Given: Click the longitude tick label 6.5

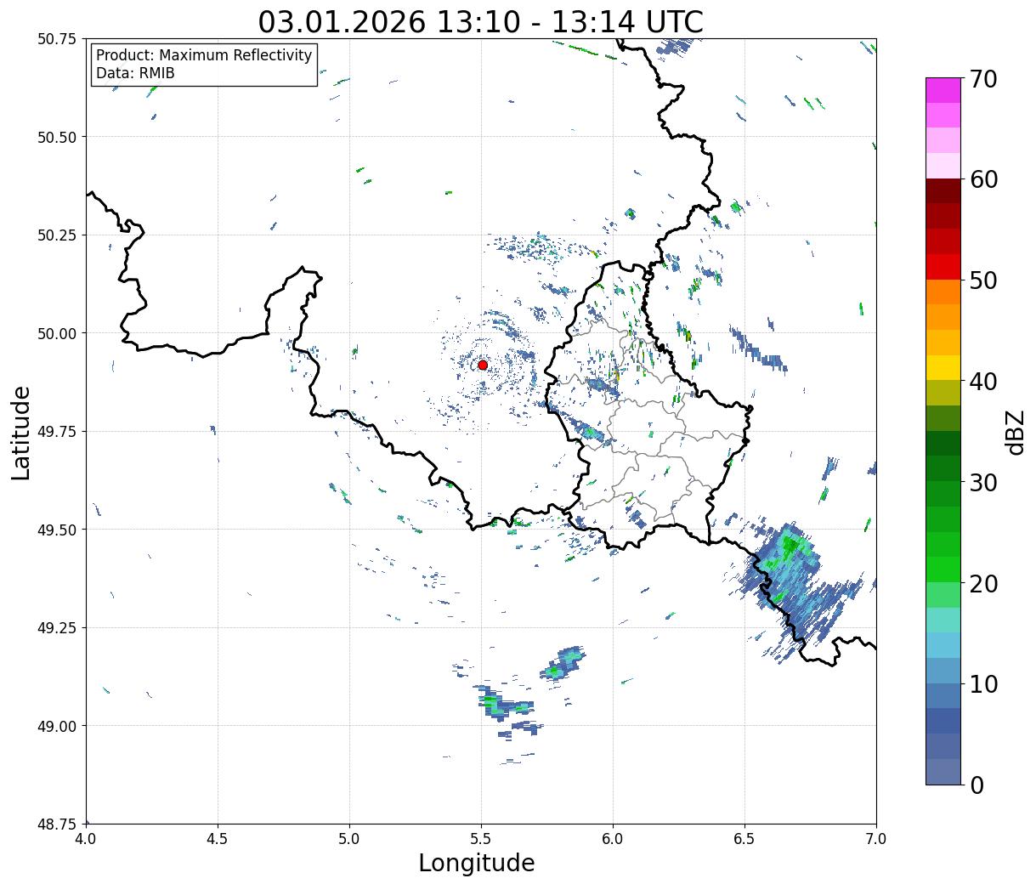Looking at the screenshot, I should tap(744, 838).
